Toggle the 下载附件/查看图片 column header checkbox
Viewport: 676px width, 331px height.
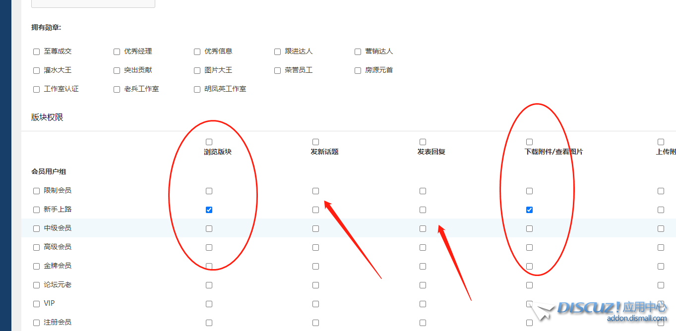(x=529, y=142)
